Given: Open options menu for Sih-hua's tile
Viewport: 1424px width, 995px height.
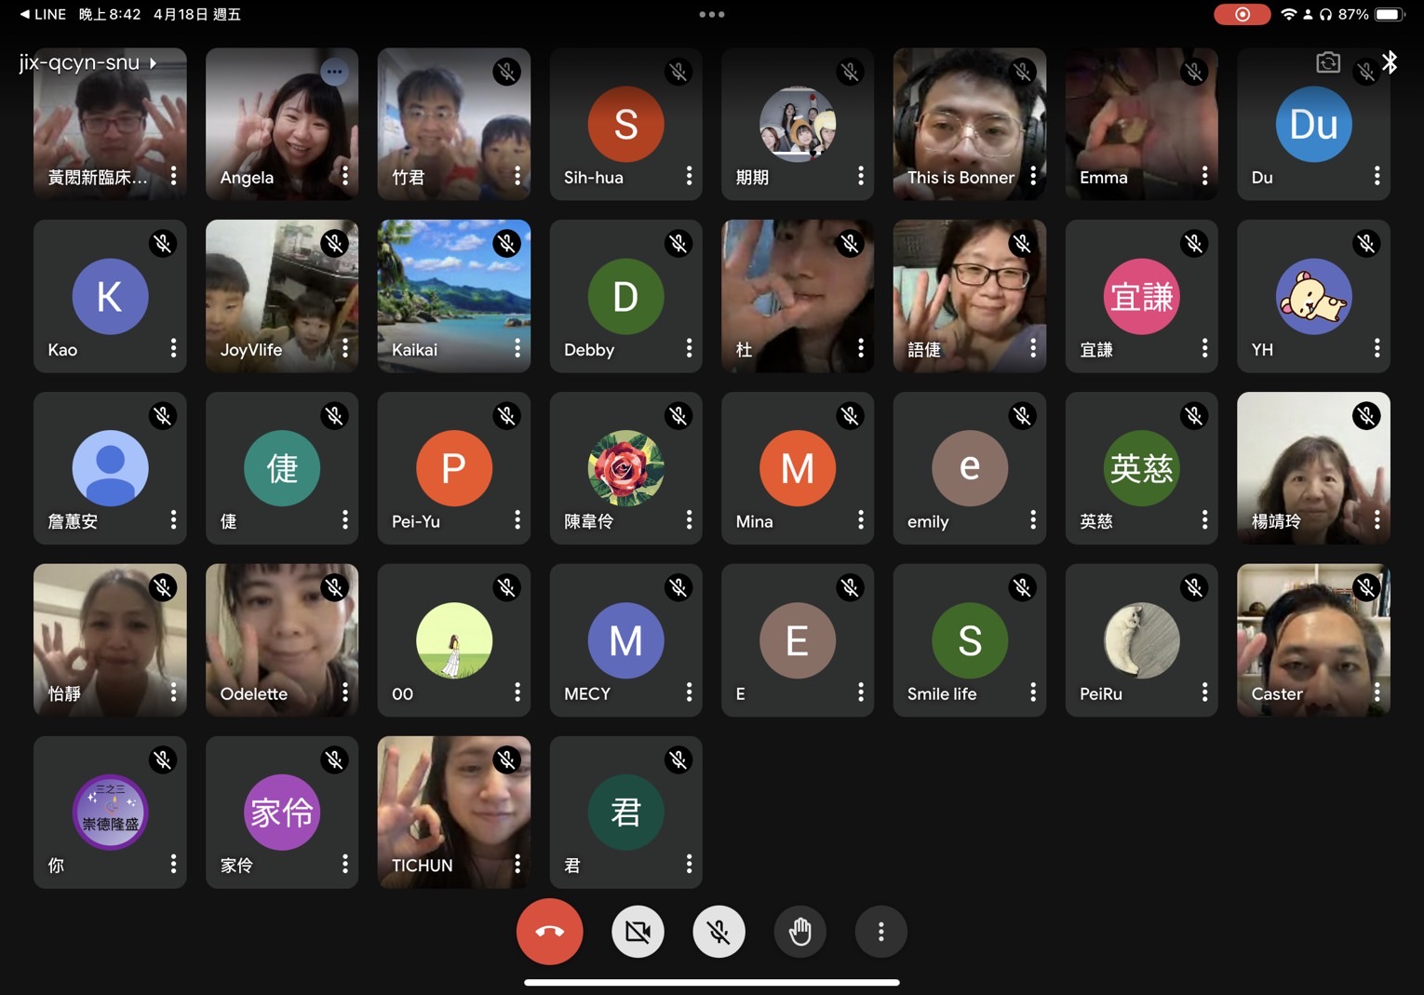Looking at the screenshot, I should pos(689,176).
